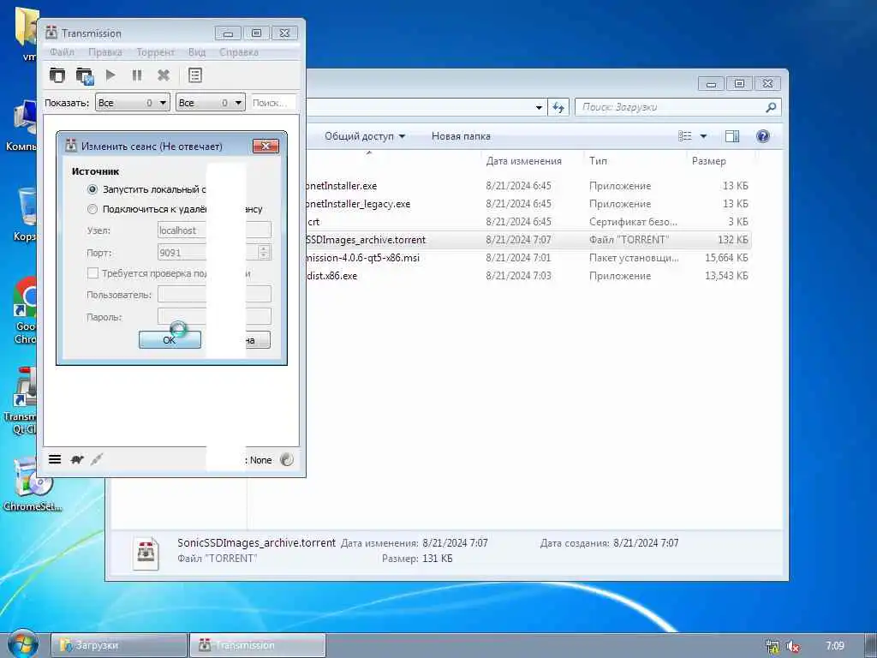Enable 'Требуется проверка подлинности' checkbox

coord(92,273)
